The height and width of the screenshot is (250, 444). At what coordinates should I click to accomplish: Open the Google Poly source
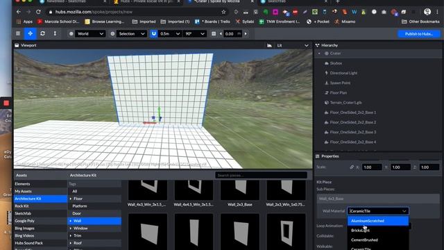coord(40,221)
